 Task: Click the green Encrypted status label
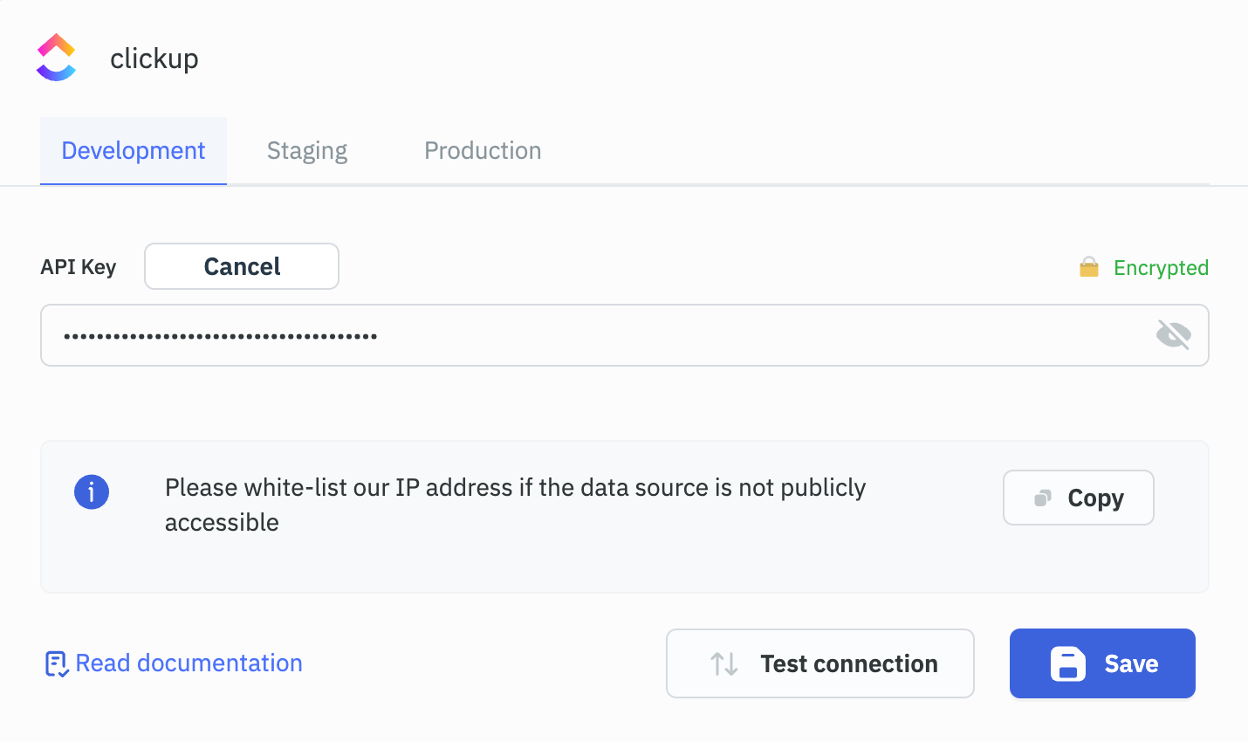(1161, 267)
